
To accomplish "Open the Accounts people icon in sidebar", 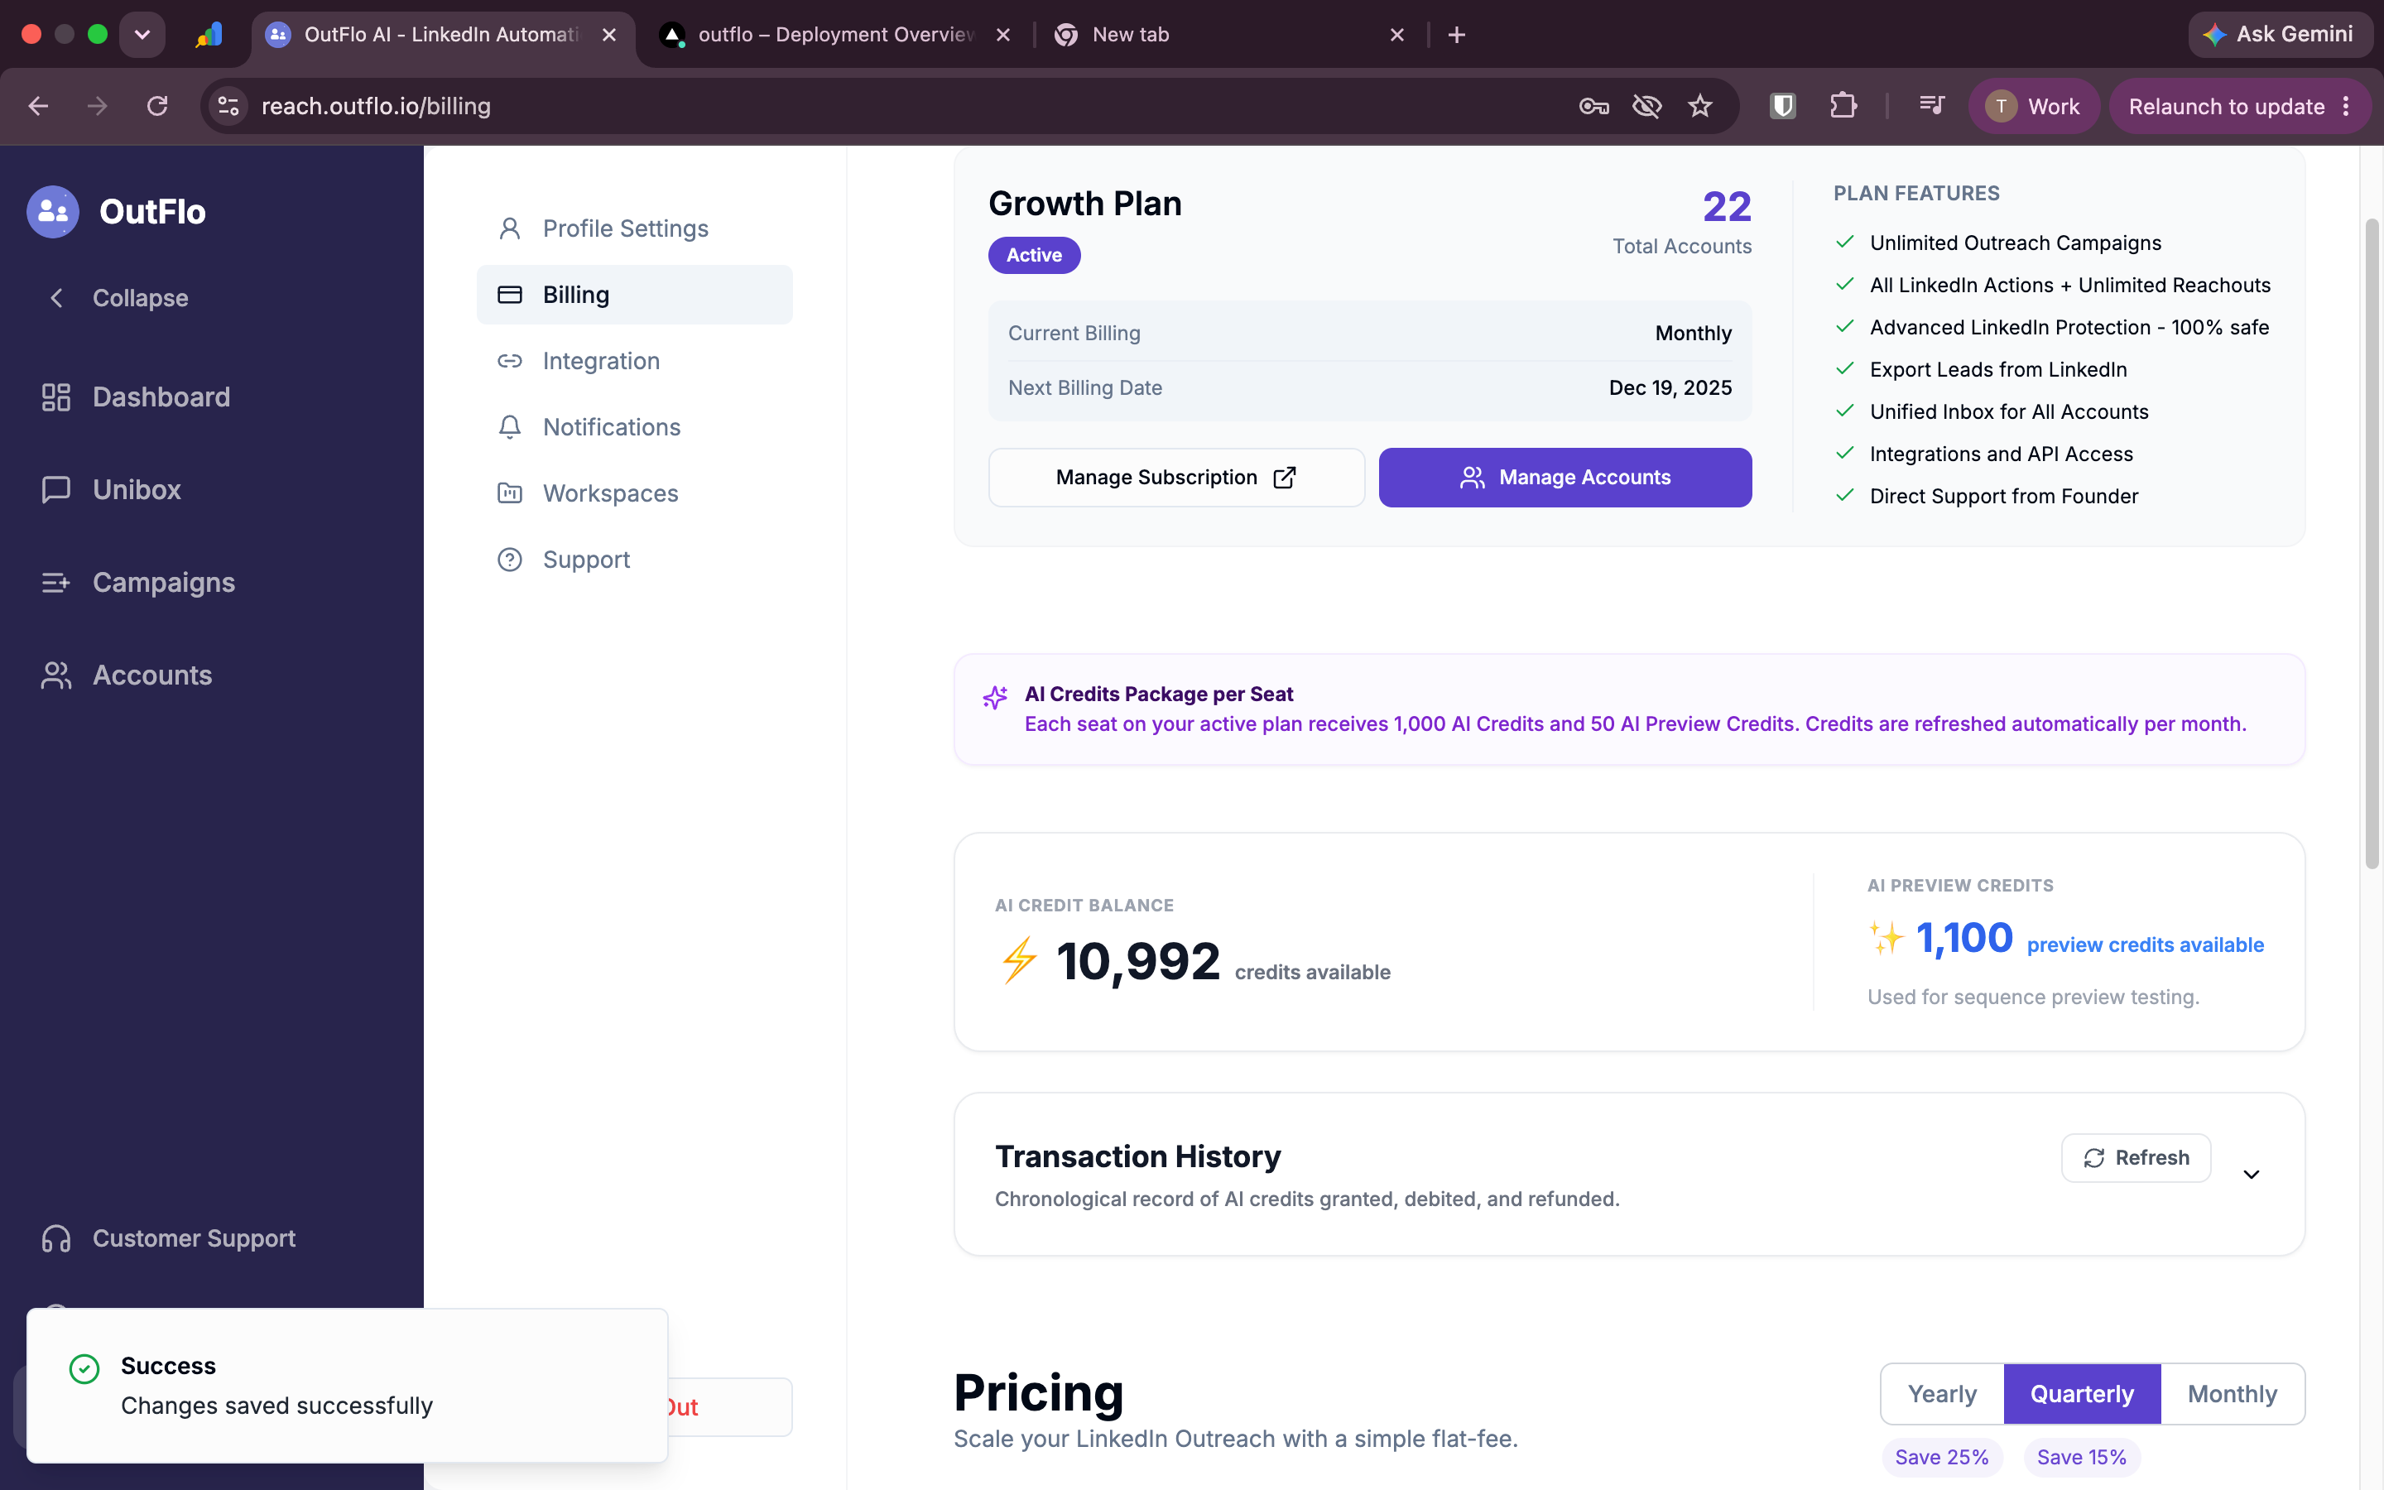I will click(x=56, y=675).
